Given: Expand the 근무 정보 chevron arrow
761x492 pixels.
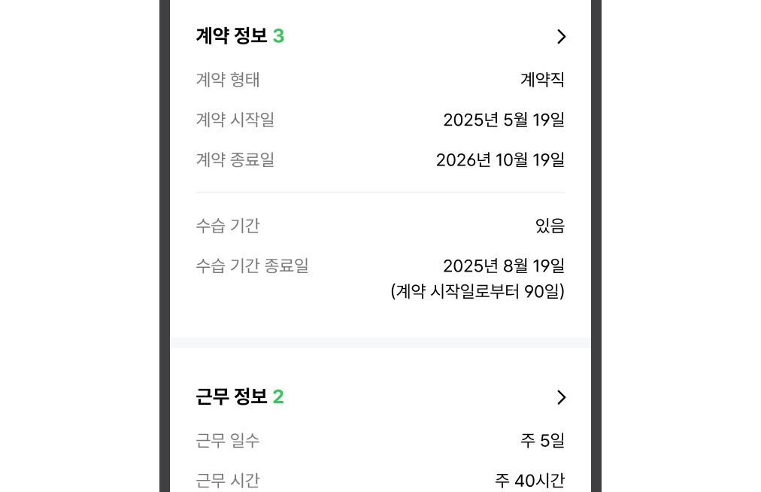Looking at the screenshot, I should 561,397.
